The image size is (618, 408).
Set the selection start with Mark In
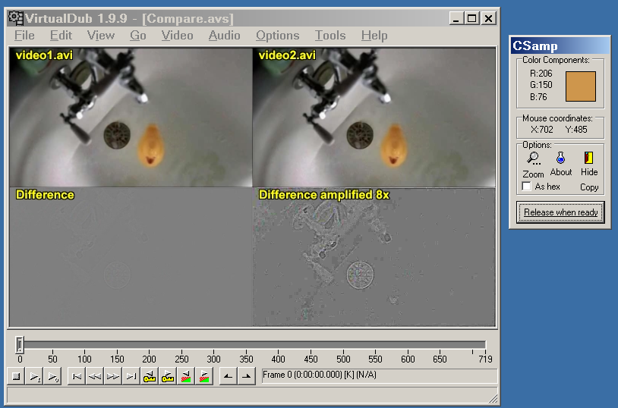[228, 376]
